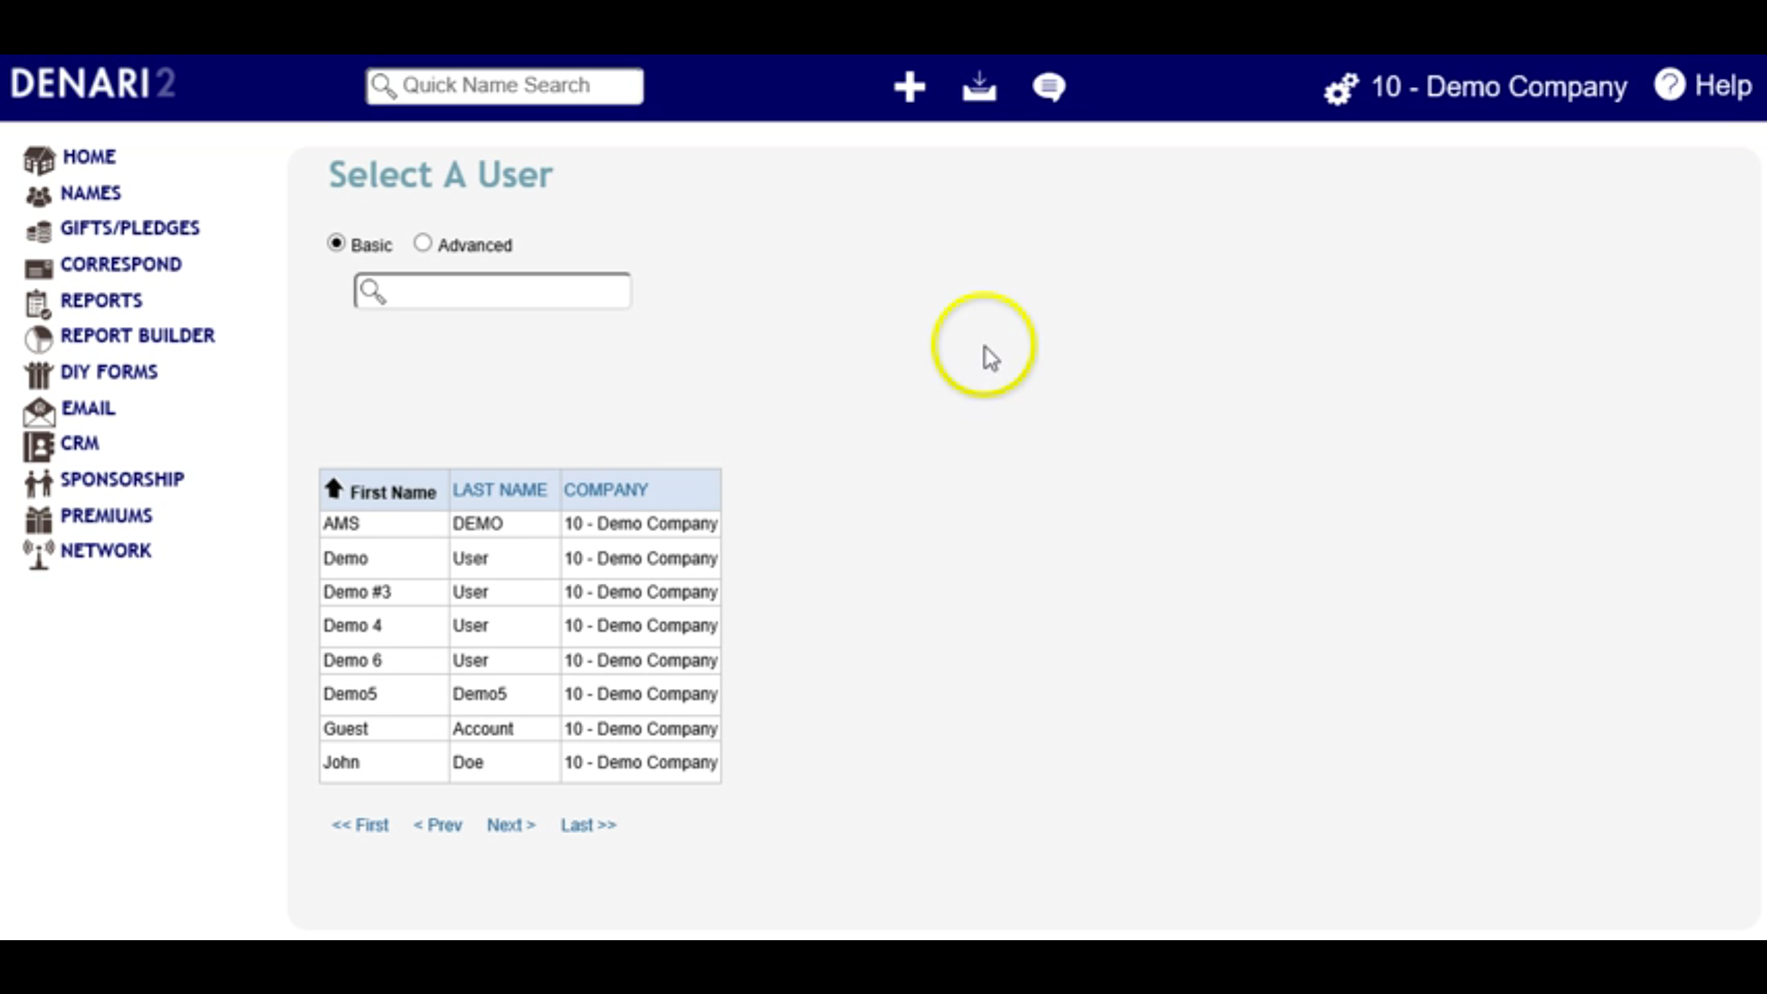The height and width of the screenshot is (994, 1767).
Task: Open the REPORTS section
Action: pos(101,301)
